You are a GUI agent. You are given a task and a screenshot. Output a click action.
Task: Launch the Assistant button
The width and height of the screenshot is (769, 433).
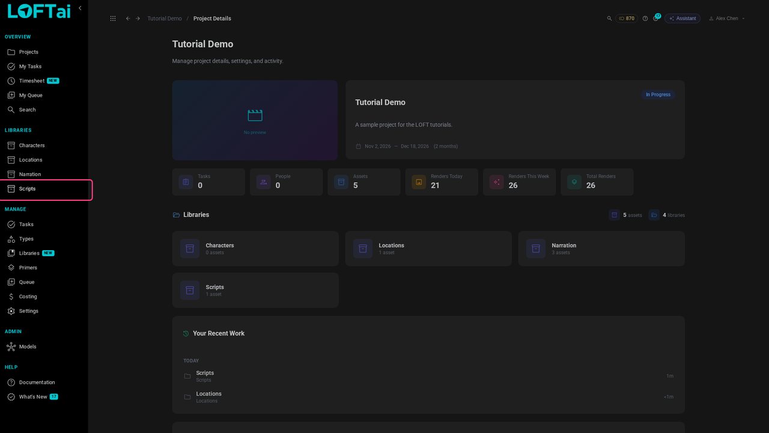point(682,19)
